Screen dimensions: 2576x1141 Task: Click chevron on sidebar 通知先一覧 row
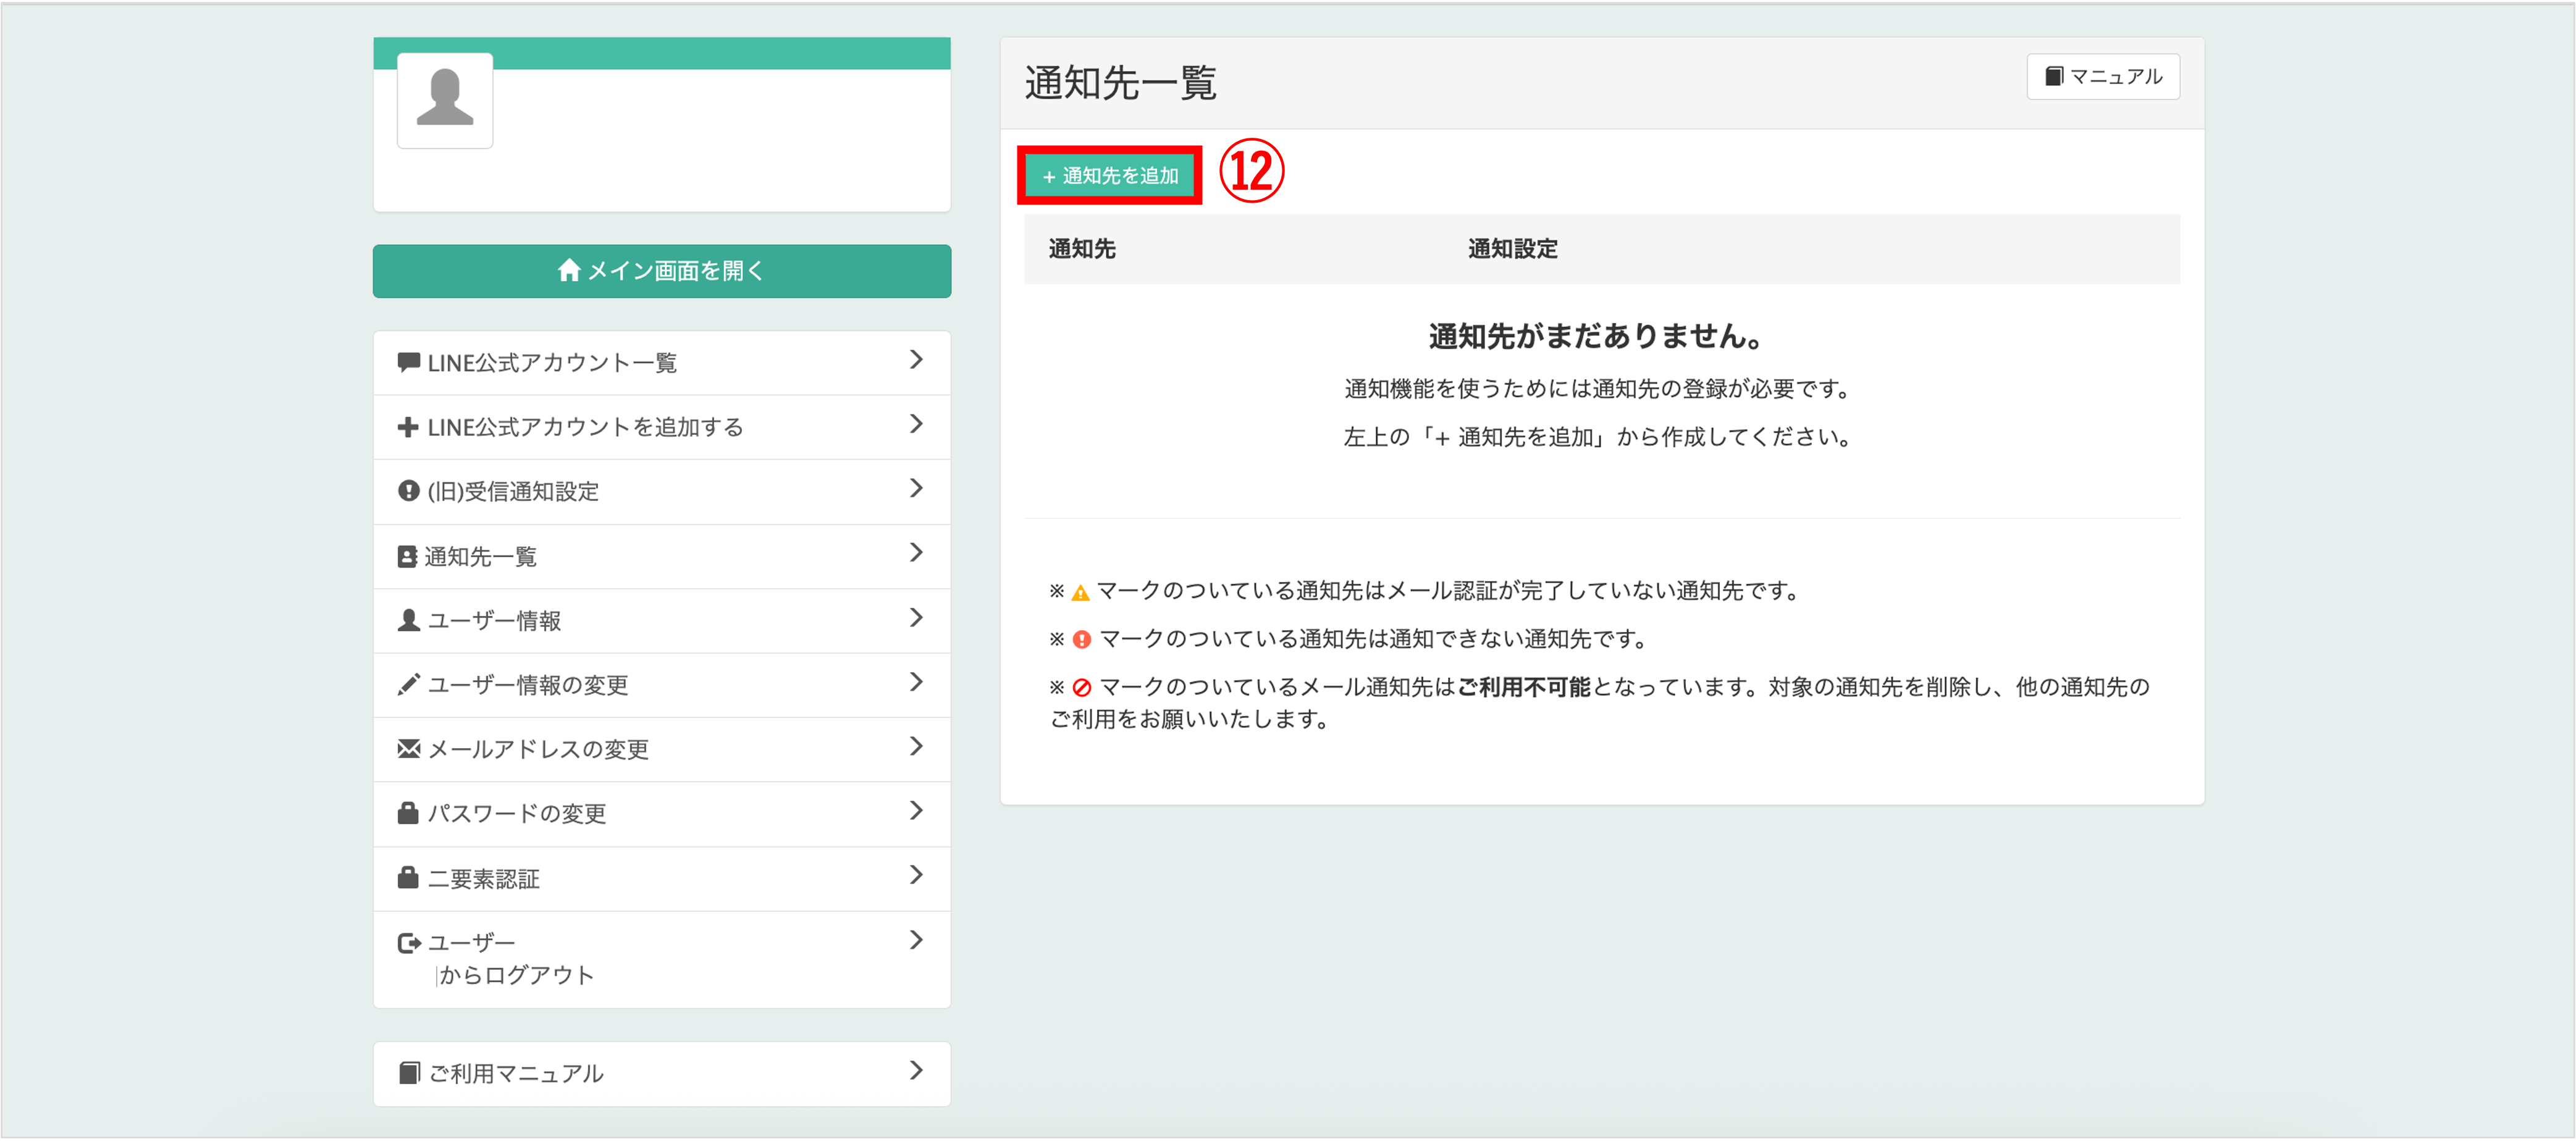(x=916, y=553)
